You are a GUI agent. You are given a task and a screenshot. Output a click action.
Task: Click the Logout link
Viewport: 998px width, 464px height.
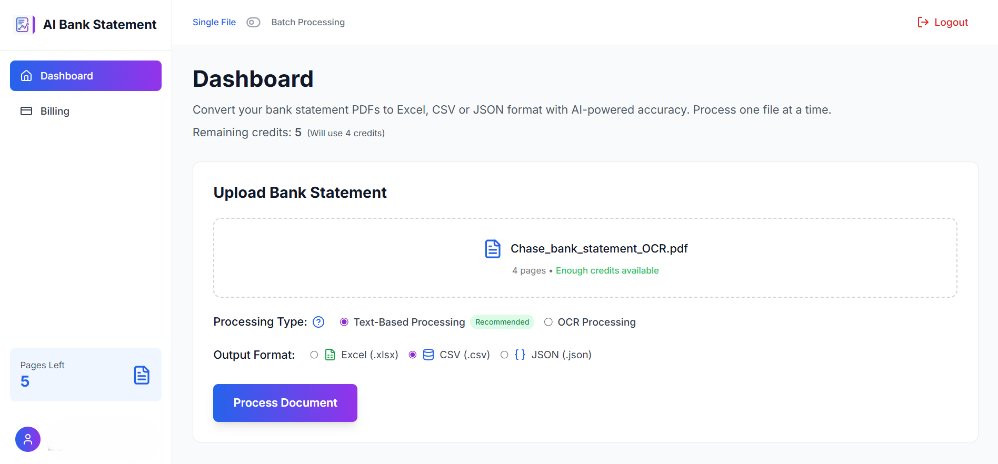tap(951, 22)
